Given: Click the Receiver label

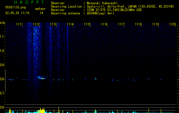Looking at the screenshot, I should pyautogui.click(x=58, y=10).
